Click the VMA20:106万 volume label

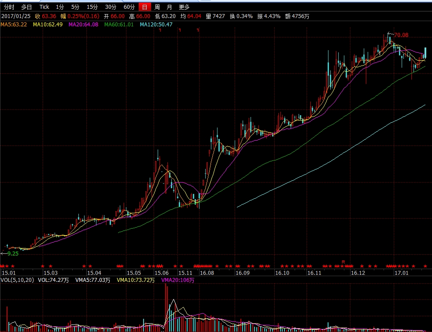[x=177, y=280]
